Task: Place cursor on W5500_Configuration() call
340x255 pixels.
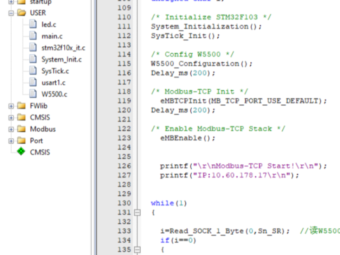Action: click(202, 64)
